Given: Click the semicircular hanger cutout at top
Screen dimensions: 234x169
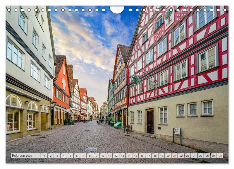Looking at the screenshot, I should [x=117, y=10].
